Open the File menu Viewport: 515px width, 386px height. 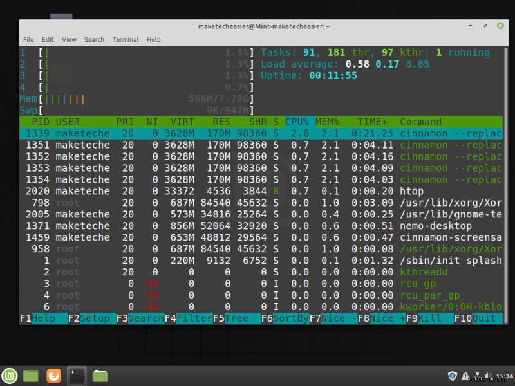[28, 39]
